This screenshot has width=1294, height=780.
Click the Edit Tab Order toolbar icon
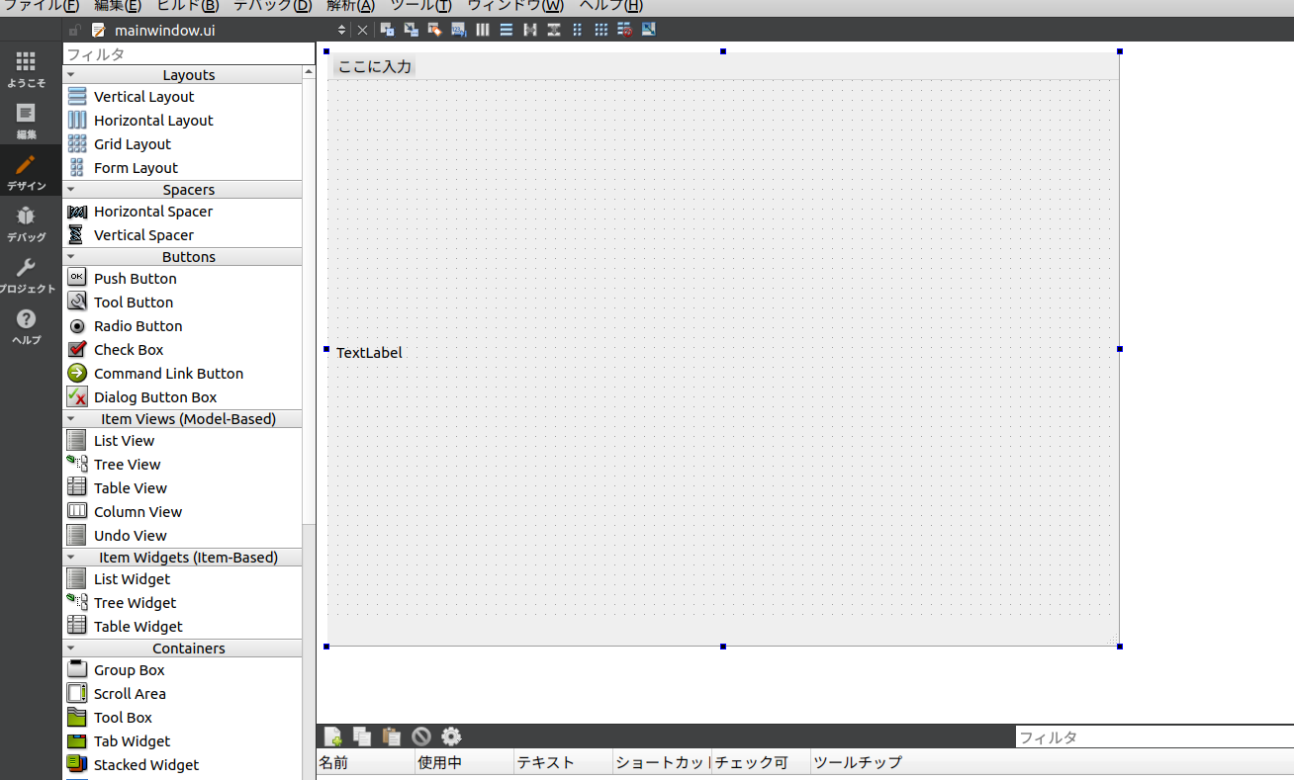tap(457, 30)
